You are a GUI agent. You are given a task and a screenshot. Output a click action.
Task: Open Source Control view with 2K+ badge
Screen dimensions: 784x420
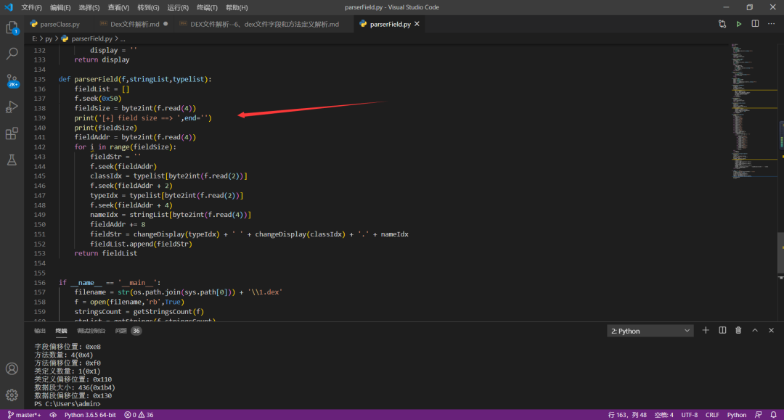[12, 81]
